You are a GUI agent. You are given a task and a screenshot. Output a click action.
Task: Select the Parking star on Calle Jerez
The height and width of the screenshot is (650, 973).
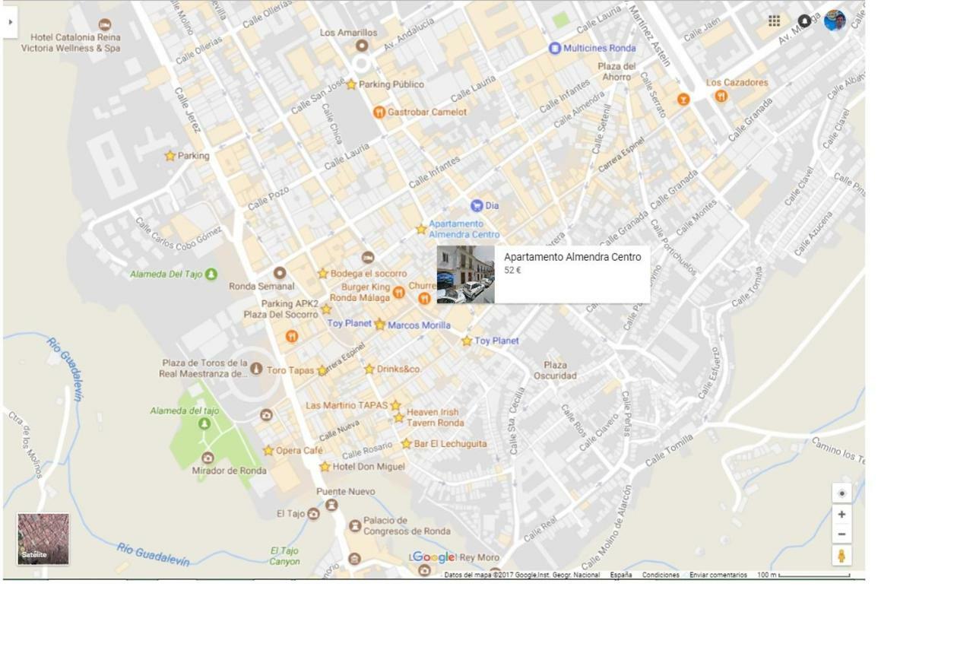[170, 156]
